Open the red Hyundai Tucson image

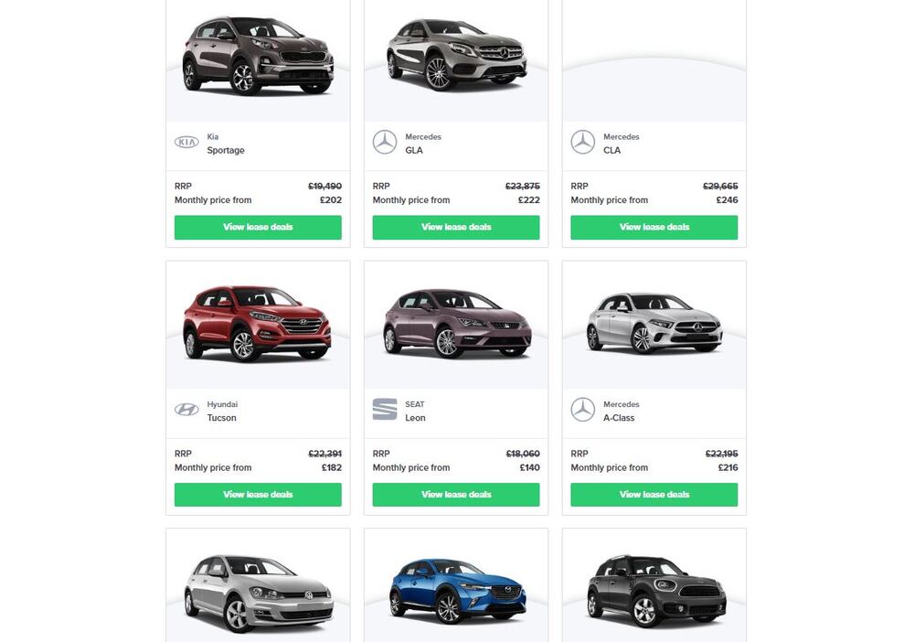pyautogui.click(x=258, y=324)
